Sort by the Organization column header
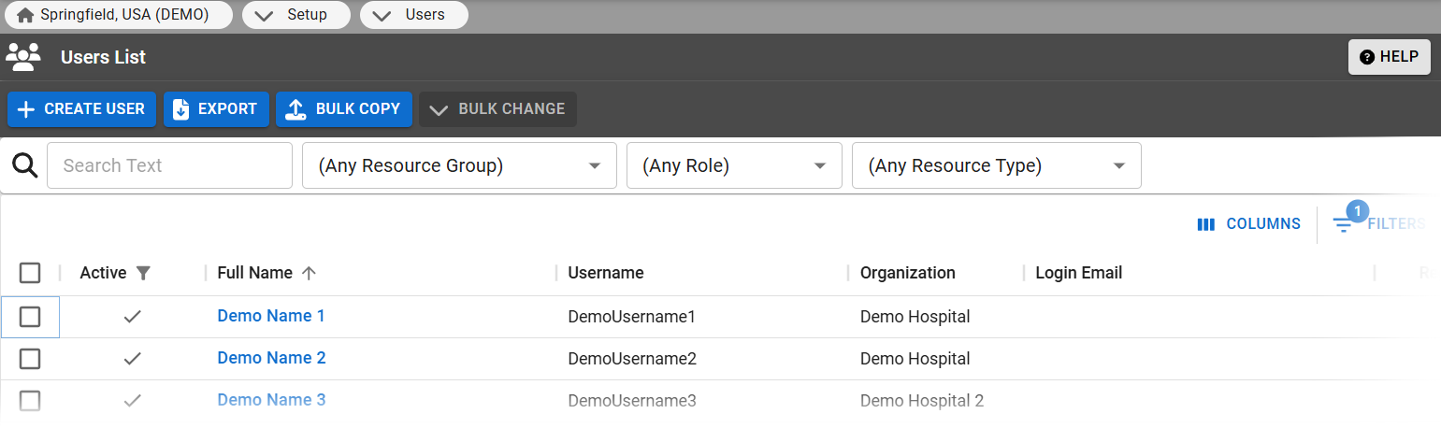The height and width of the screenshot is (428, 1441). [908, 273]
